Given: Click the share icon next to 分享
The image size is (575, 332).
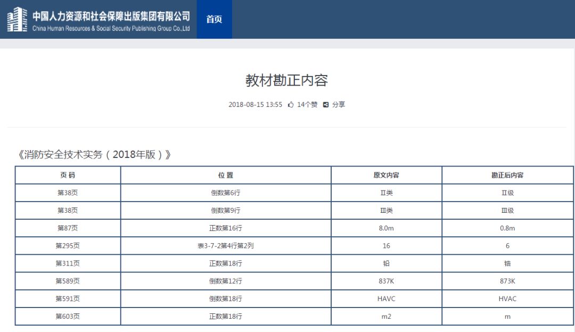Looking at the screenshot, I should (326, 105).
